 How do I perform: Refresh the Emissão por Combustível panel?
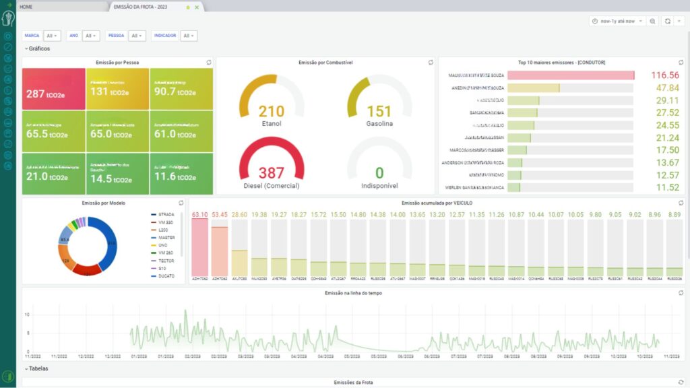(431, 62)
